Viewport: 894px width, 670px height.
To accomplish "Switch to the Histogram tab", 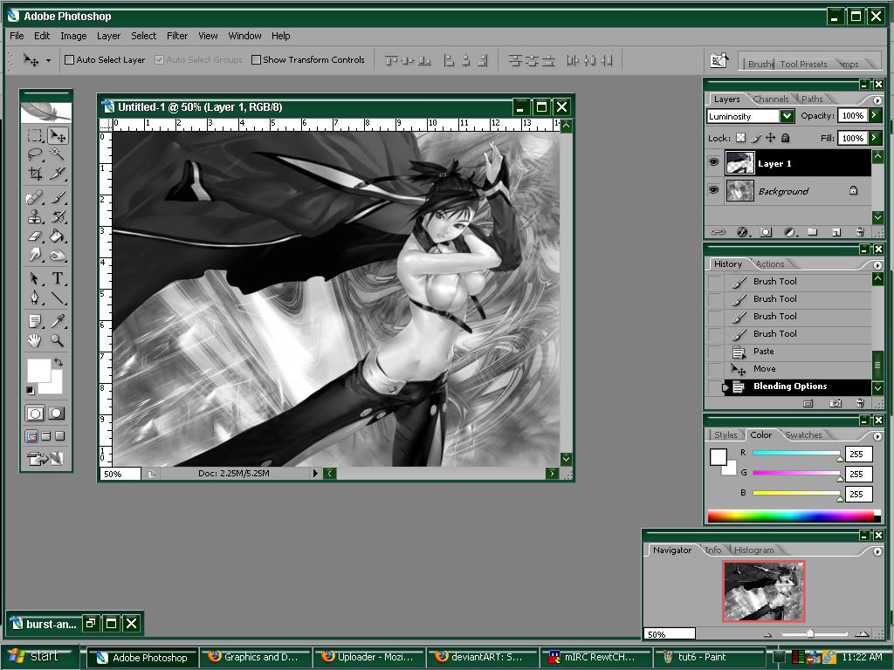I will pos(753,550).
